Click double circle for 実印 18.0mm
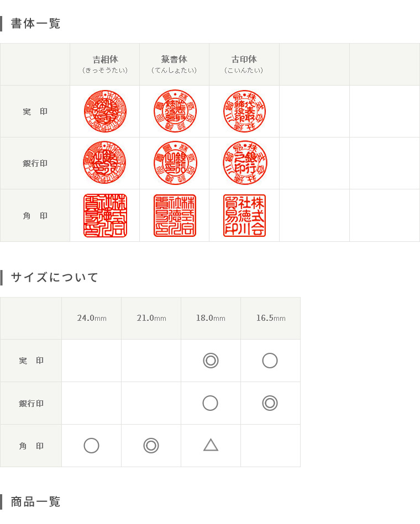The image size is (420, 524). coord(211,361)
